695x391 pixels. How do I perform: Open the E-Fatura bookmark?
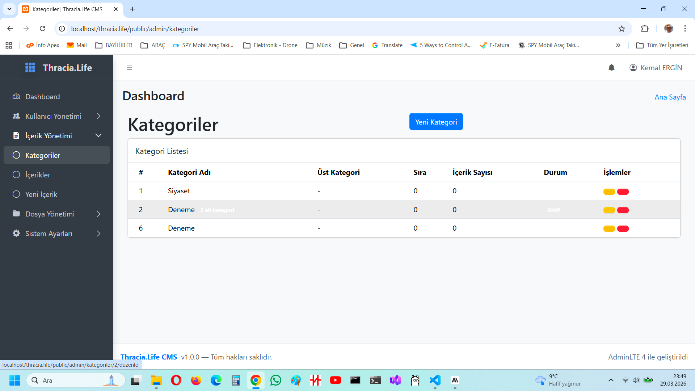click(494, 45)
